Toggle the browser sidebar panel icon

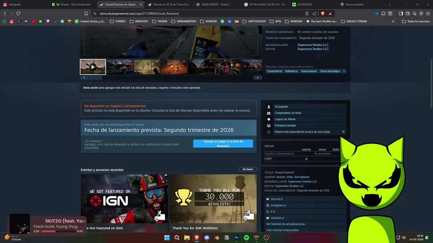(401, 13)
